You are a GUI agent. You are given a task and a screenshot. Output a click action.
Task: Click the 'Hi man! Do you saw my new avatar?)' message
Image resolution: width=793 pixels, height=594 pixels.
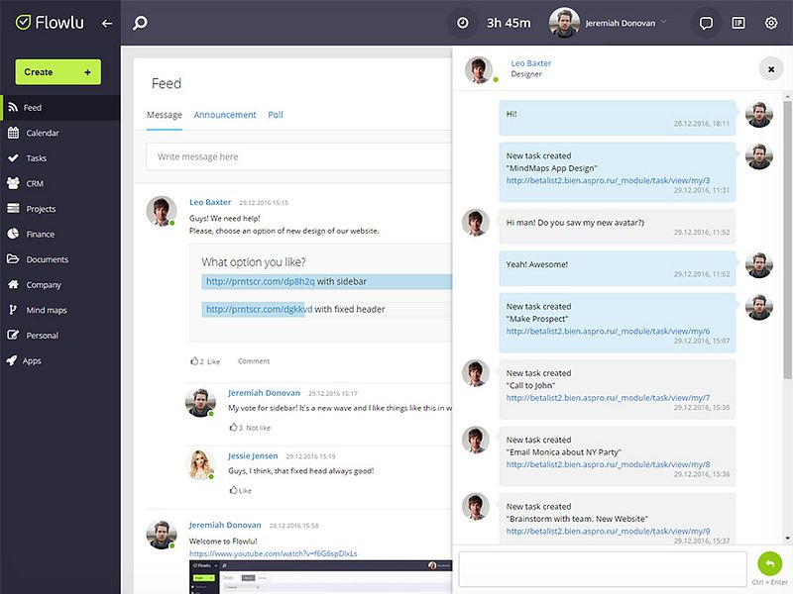617,227
